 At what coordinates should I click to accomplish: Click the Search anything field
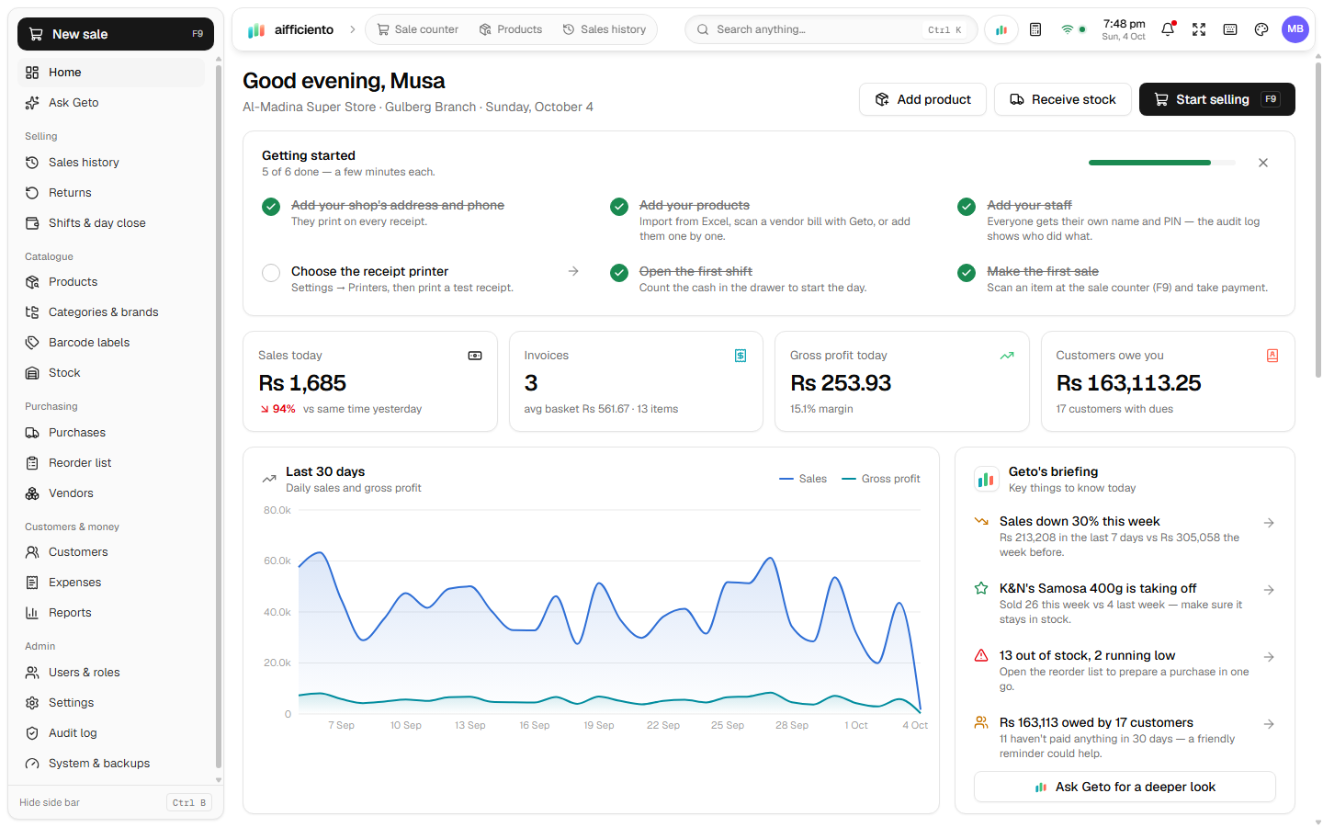pyautogui.click(x=831, y=29)
